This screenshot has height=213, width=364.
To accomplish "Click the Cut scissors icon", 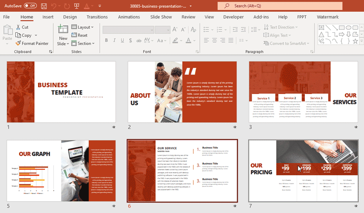I will 19,27.
